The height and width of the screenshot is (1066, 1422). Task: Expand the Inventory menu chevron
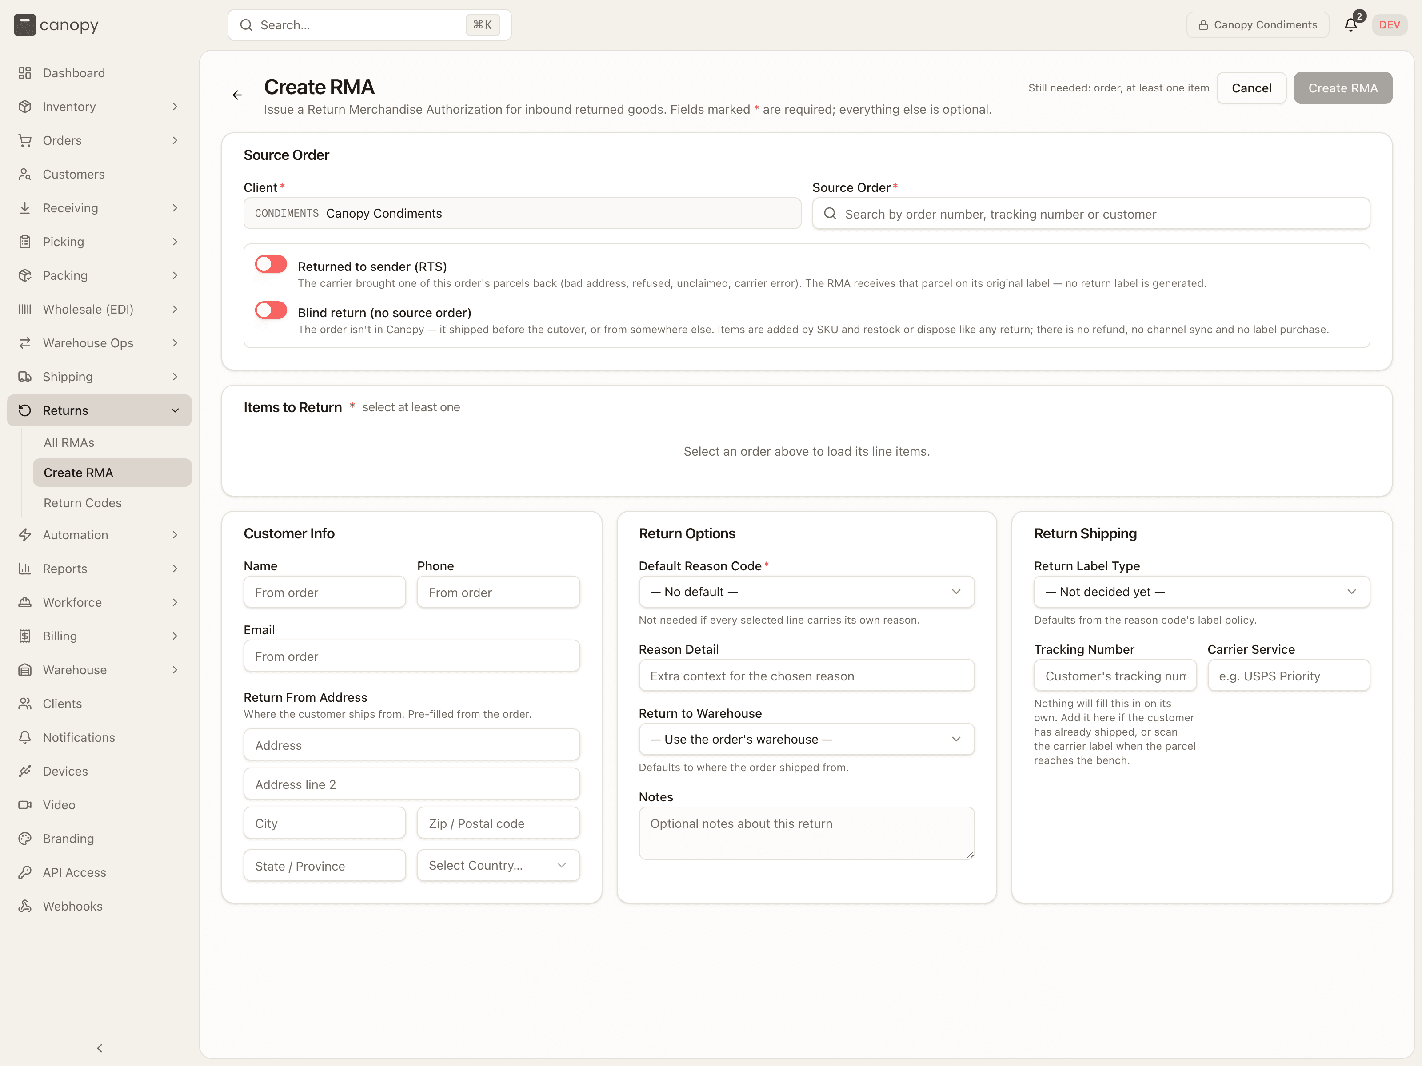(175, 107)
